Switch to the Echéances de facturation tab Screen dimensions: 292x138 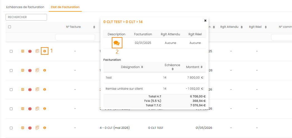tap(25, 7)
